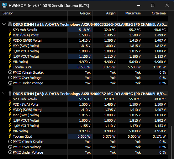Select the DDR5 DIMM [#1] A-DATA header text
174x159 pixels.
point(90,24)
